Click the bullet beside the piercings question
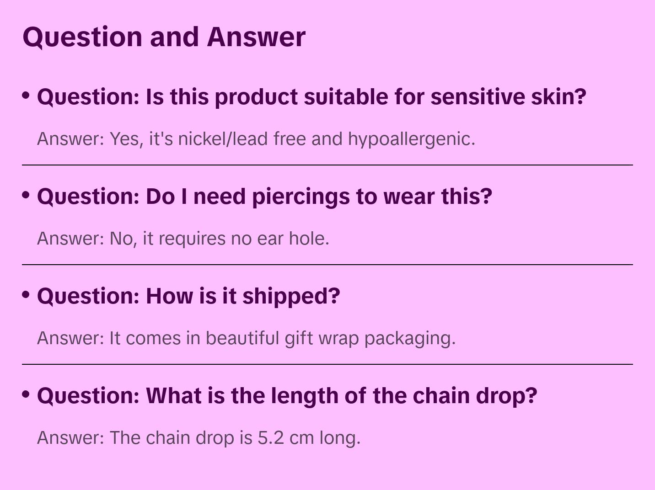Screen dimensions: 655x490 [26, 195]
